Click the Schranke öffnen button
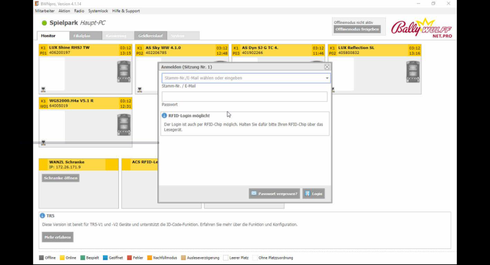The image size is (490, 265). [x=61, y=178]
